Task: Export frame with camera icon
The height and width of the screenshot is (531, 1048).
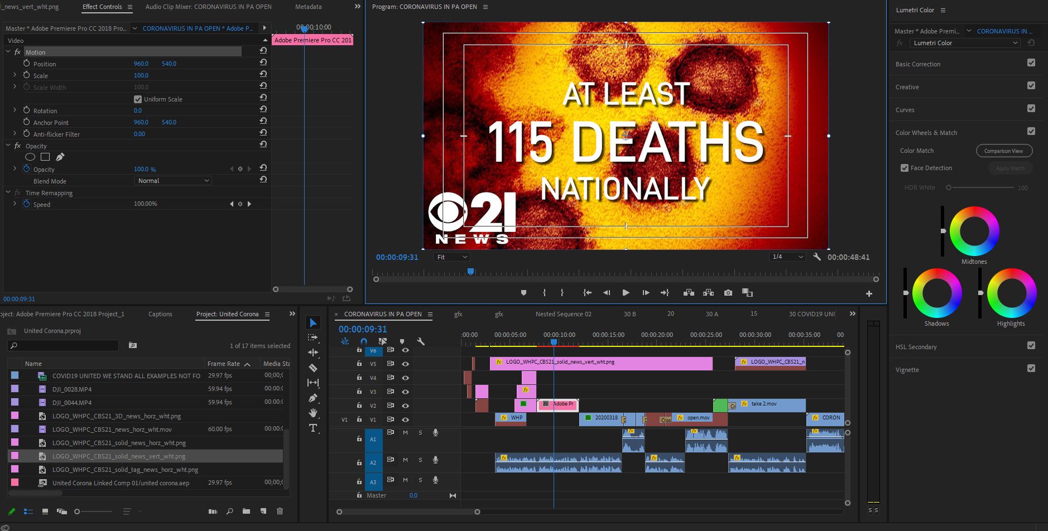Action: click(728, 293)
